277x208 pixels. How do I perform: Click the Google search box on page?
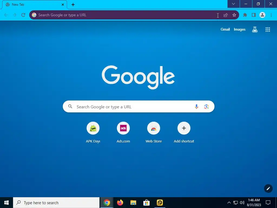[x=138, y=106]
